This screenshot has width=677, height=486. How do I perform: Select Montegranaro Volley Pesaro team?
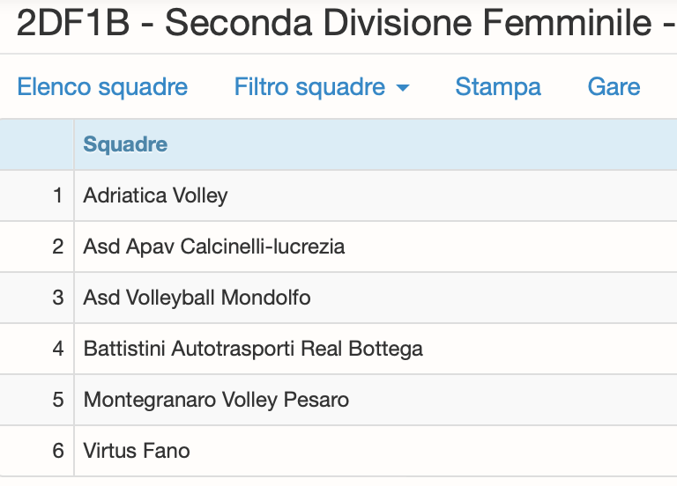pyautogui.click(x=216, y=400)
